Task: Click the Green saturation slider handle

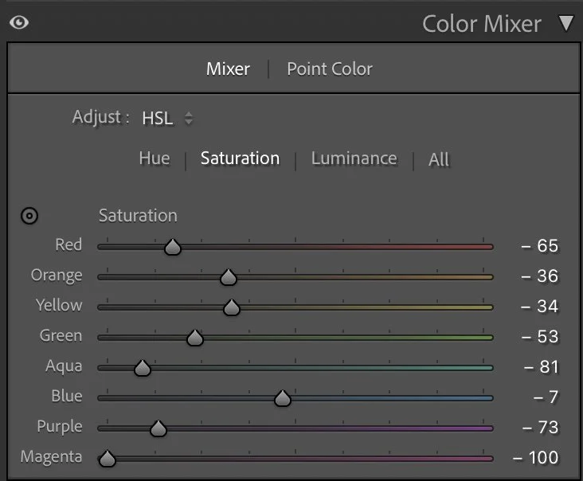Action: (x=195, y=338)
